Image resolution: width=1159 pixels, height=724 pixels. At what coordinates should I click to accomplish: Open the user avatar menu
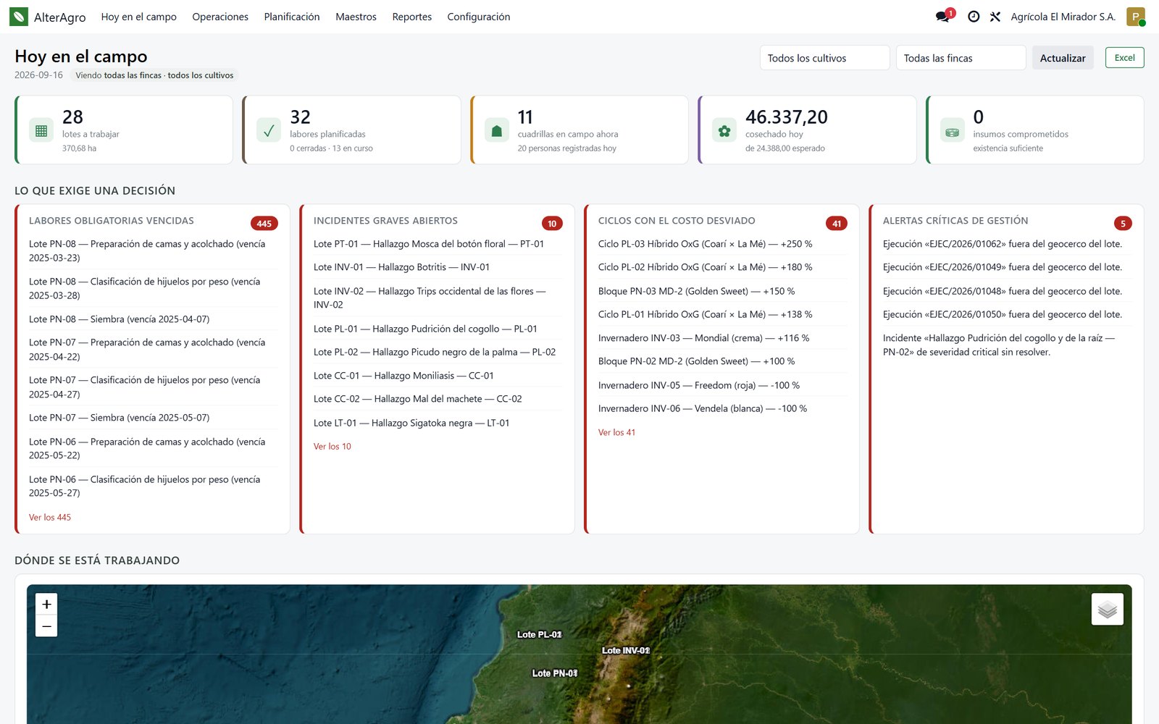[x=1136, y=17]
